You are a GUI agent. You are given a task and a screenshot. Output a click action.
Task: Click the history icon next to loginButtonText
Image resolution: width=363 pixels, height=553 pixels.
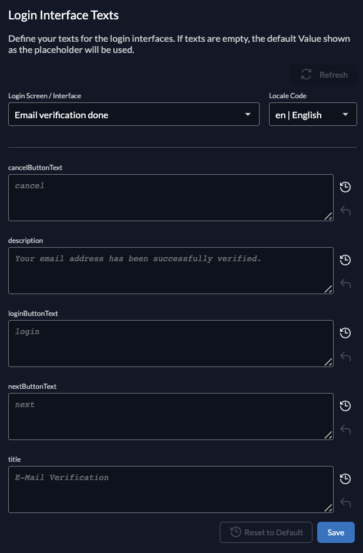[x=345, y=333]
